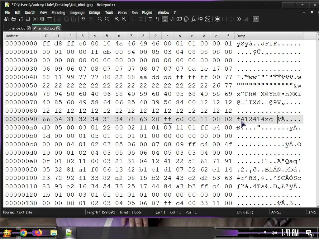Screen dimensions: 319x239
Task: Open the Function List fx icon
Action: (193, 19)
